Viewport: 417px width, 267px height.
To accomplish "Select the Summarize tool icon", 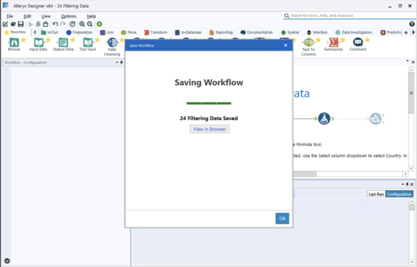I will coord(333,42).
